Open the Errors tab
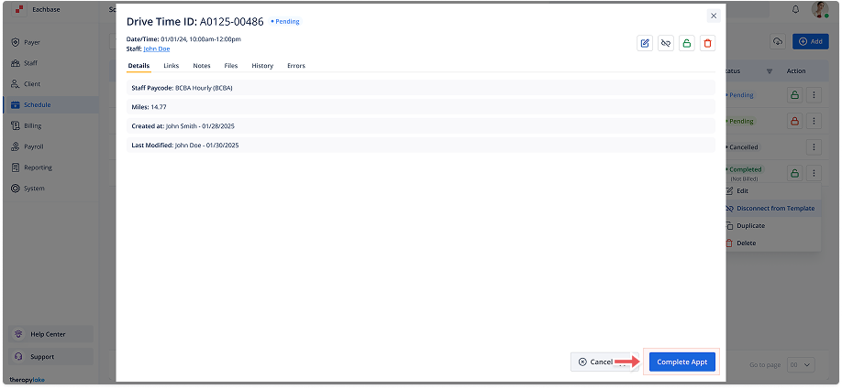Screen dimensions: 842x389 click(x=296, y=66)
